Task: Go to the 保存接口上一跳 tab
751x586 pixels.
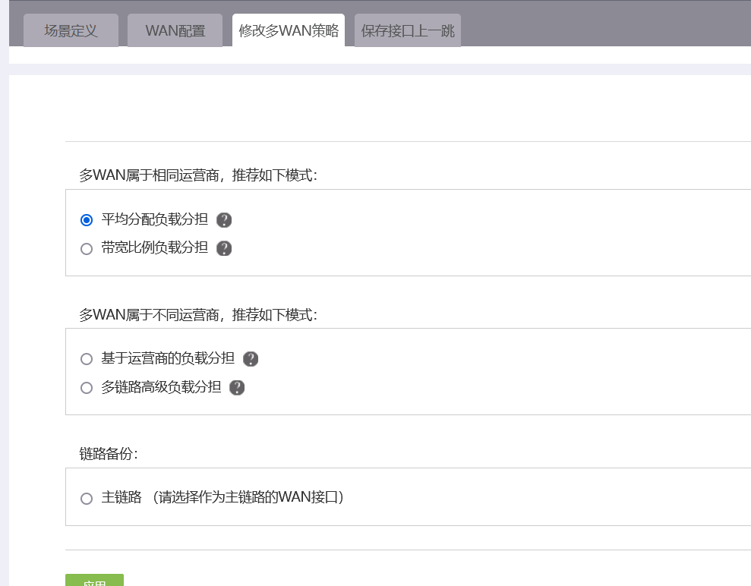Action: (408, 30)
